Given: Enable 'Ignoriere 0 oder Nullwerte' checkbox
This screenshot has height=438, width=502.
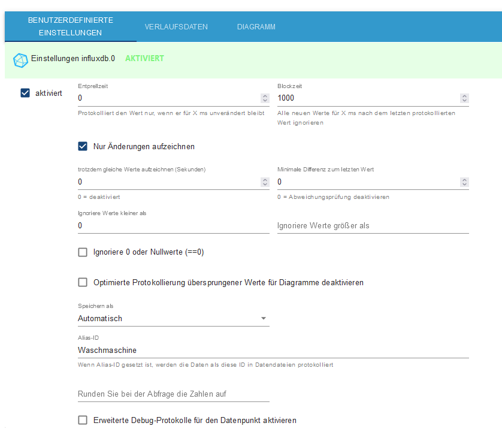Looking at the screenshot, I should tap(83, 252).
